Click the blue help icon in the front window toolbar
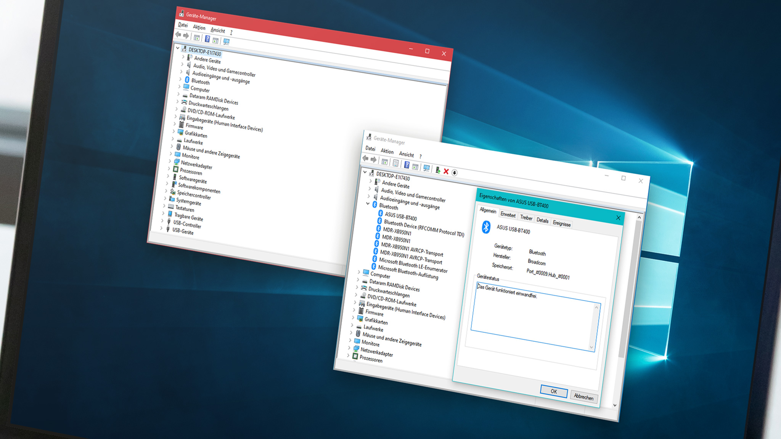Screen dimensions: 781x439 point(407,165)
